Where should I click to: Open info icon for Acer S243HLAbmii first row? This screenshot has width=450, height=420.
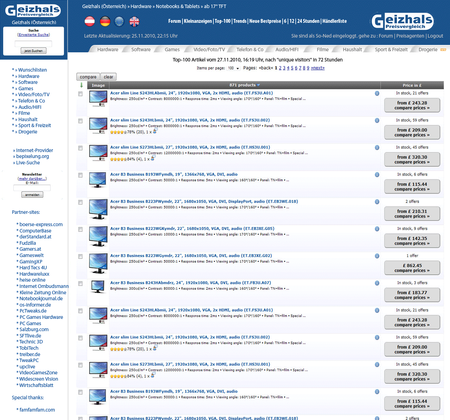377,93
